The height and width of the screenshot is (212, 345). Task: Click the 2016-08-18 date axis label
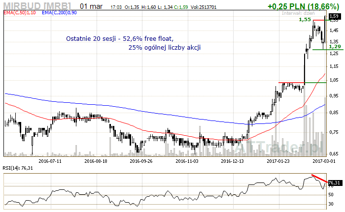(x=96, y=161)
